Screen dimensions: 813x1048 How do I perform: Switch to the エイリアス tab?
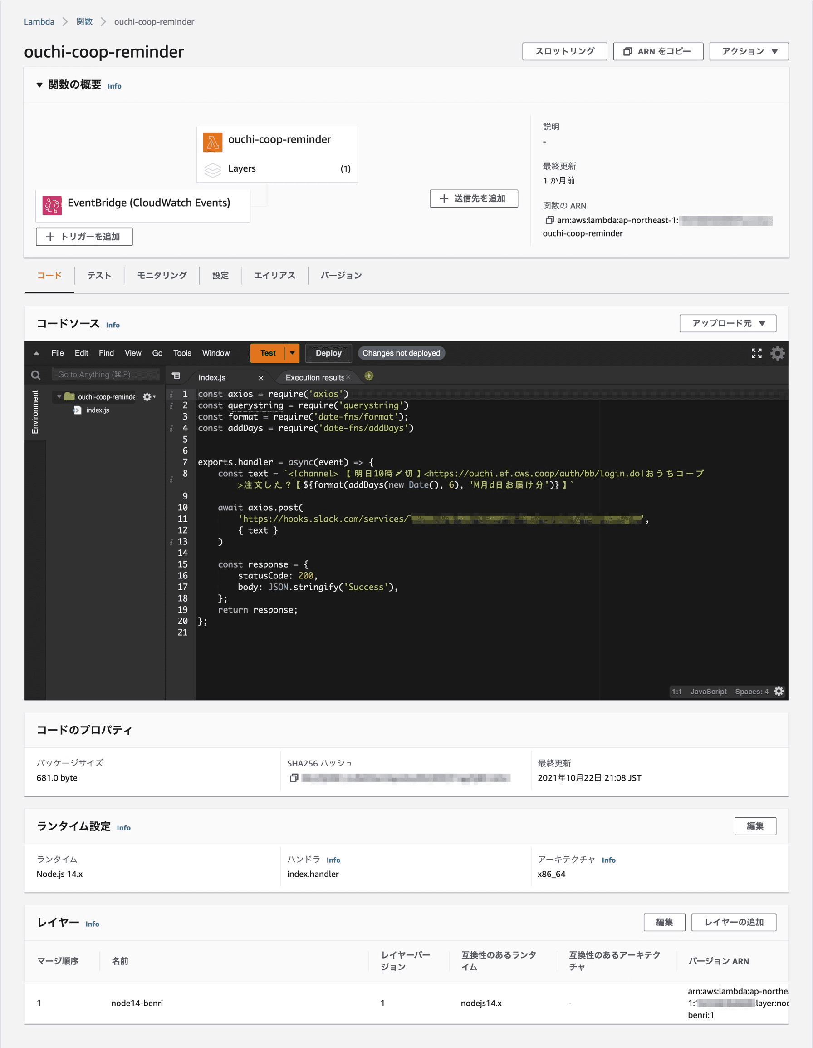pos(274,276)
